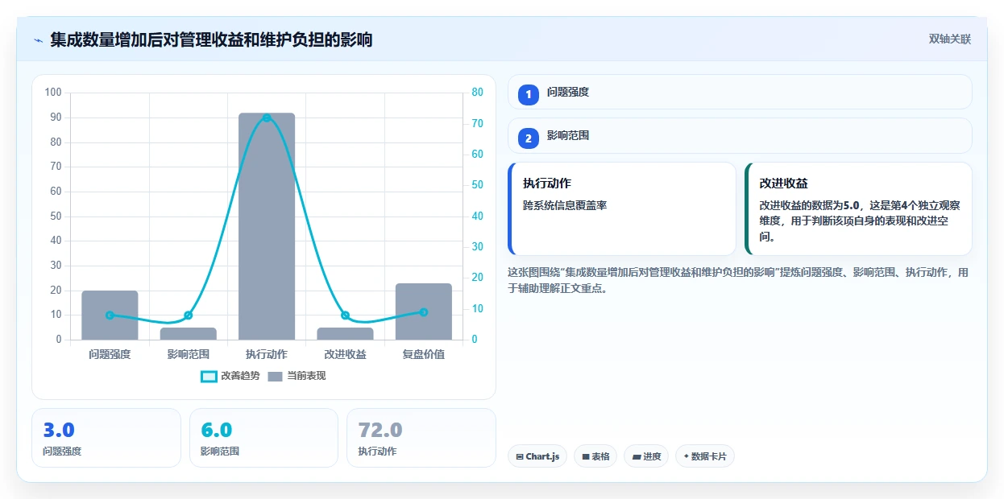Click left axis value 100

click(x=53, y=93)
